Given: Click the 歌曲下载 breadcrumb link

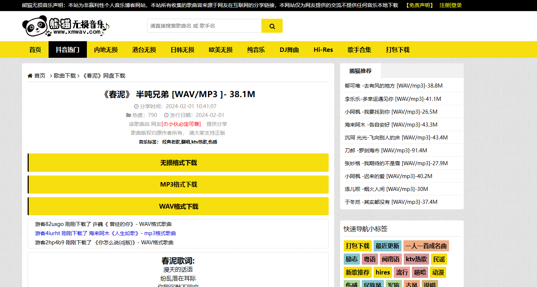Looking at the screenshot, I should click(65, 76).
